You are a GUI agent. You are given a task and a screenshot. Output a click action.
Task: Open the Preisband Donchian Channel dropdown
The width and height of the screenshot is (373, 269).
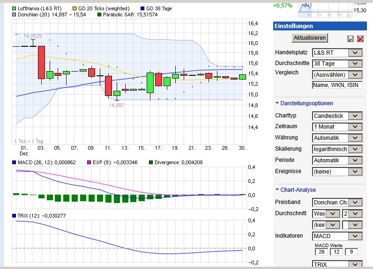coord(337,202)
